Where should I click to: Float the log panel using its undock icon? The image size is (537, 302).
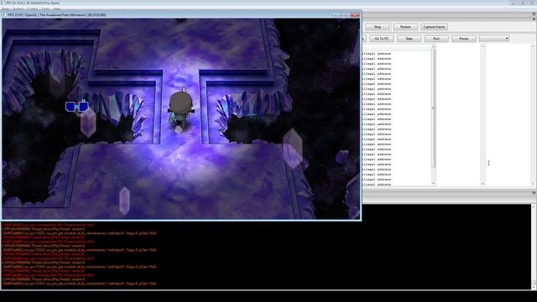tap(534, 193)
